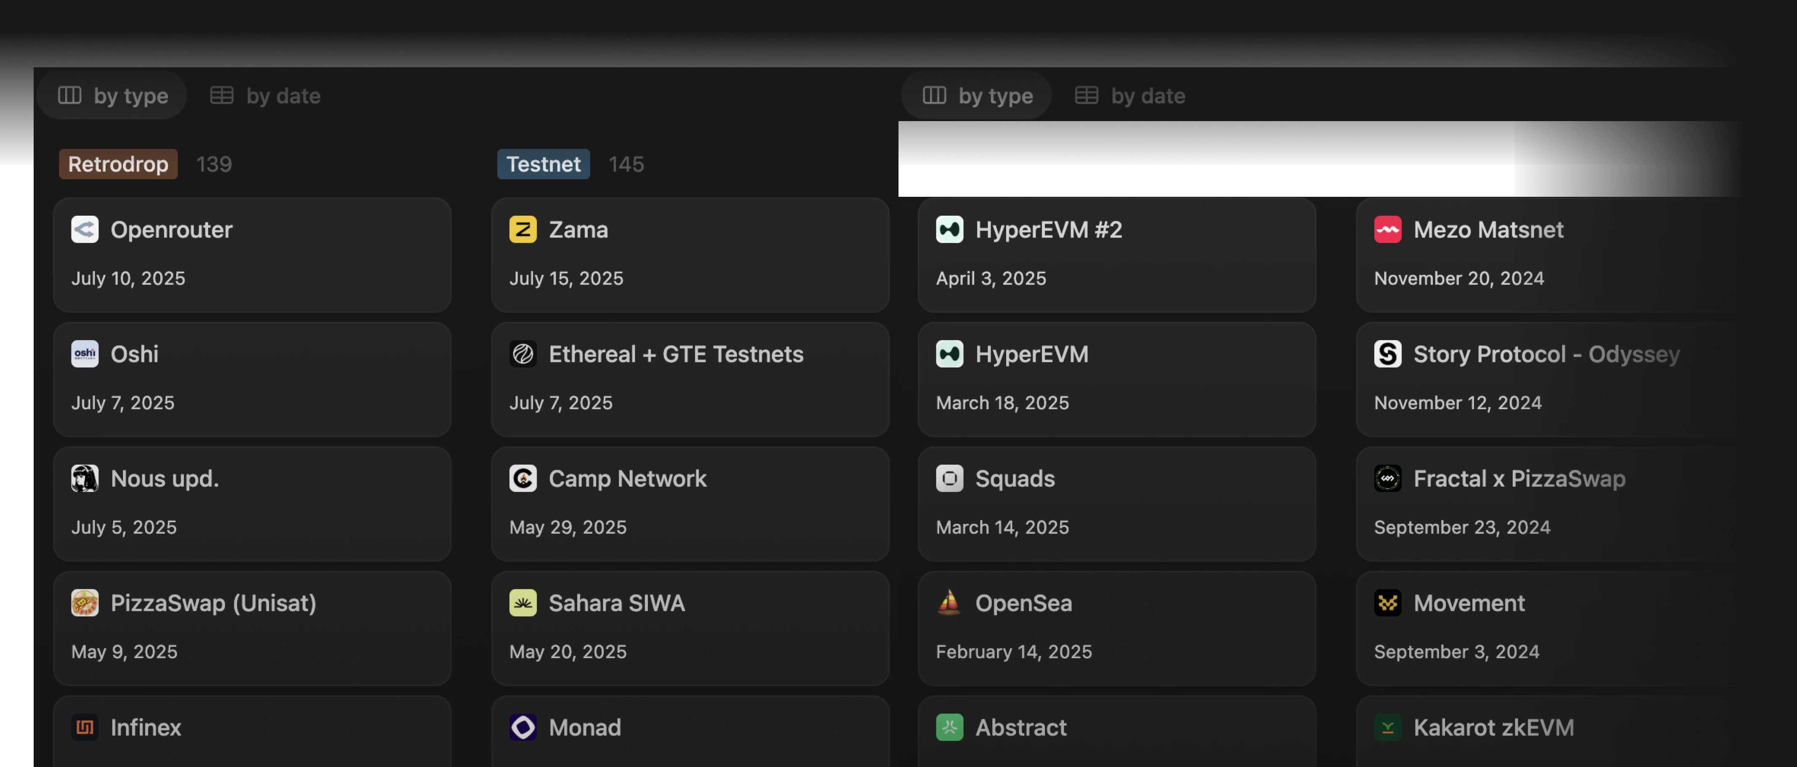
Task: Click the Movement logo icon
Action: 1388,603
